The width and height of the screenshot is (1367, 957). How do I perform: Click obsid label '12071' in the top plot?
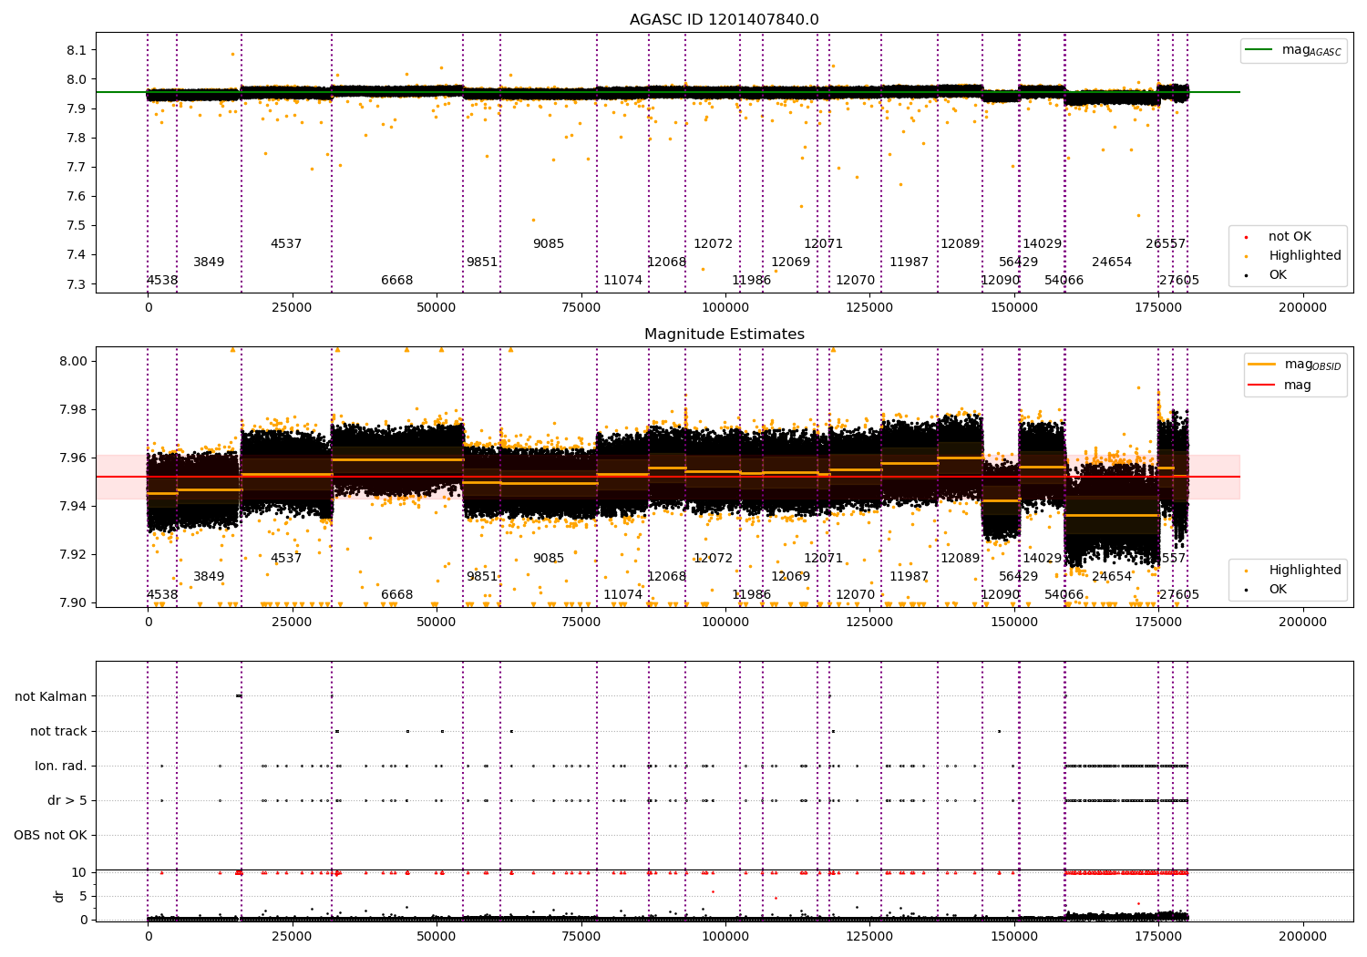[824, 244]
